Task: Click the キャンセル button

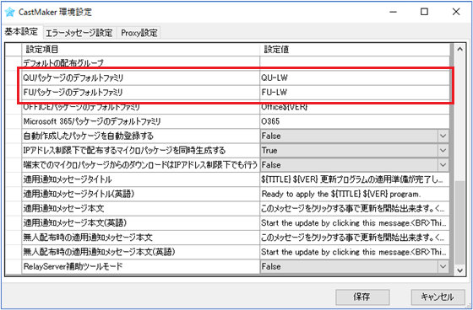Action: [x=438, y=297]
